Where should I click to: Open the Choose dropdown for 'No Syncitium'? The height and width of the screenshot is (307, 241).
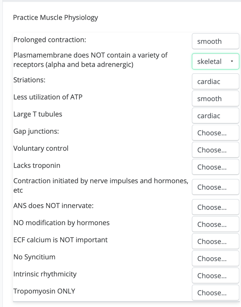[x=215, y=258]
